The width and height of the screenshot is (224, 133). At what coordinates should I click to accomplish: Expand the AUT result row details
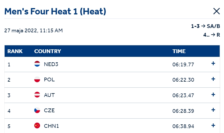(x=213, y=95)
